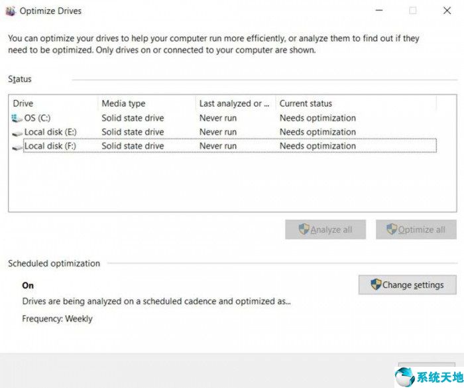Click Never run in Local disk (F:) row
Screen dimensions: 464x388
218,146
